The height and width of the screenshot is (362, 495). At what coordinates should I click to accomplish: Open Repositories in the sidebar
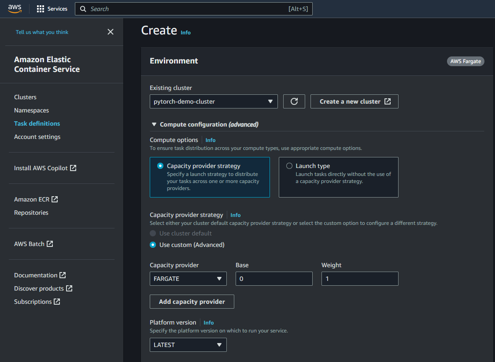(31, 213)
